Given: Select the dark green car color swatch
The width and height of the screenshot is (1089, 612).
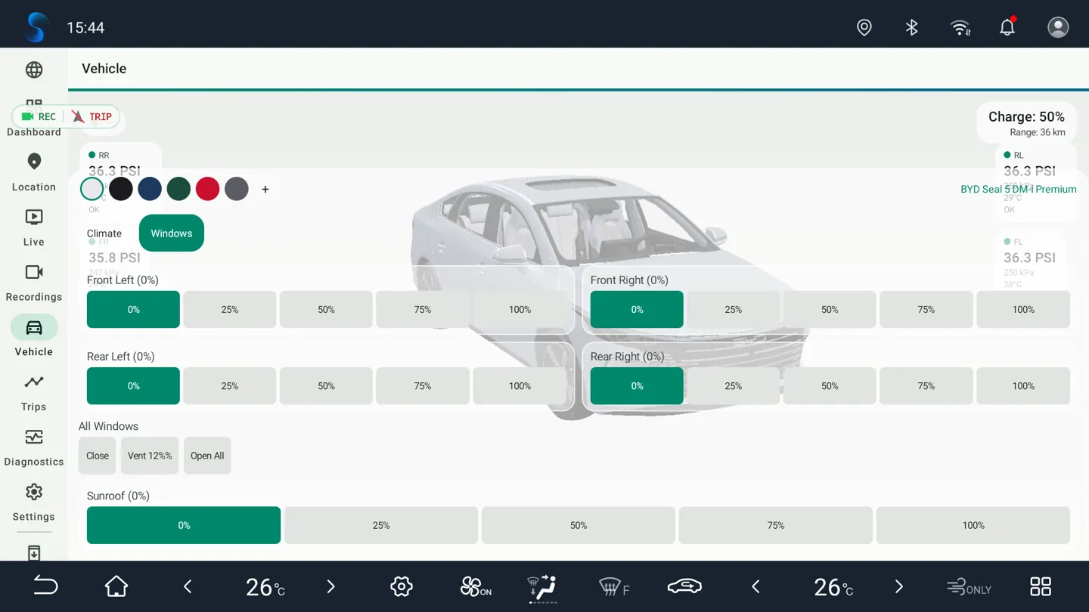Looking at the screenshot, I should coord(178,189).
